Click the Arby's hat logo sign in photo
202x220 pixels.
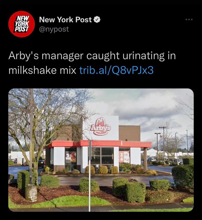(x=101, y=126)
